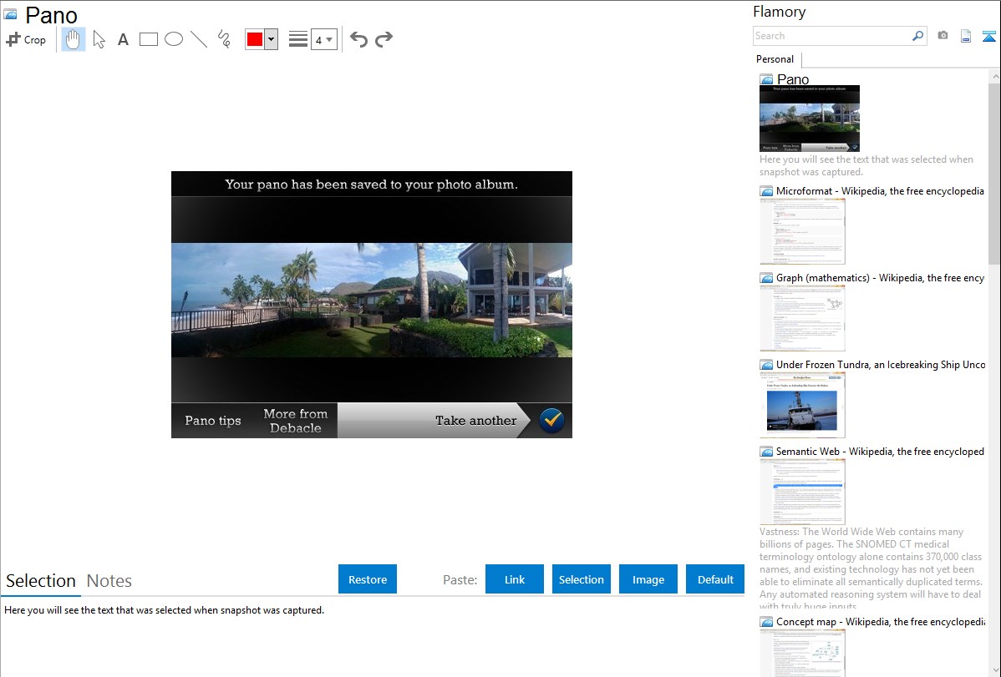Screen dimensions: 1001x677
Task: Click into the Flamory search field
Action: [x=831, y=36]
